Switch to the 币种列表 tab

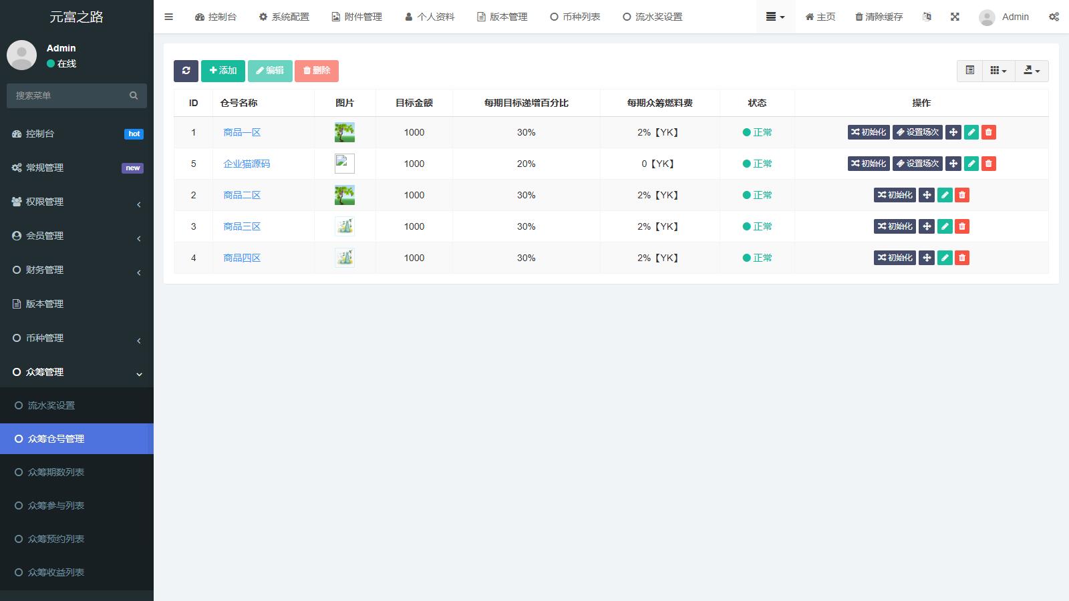(x=575, y=17)
